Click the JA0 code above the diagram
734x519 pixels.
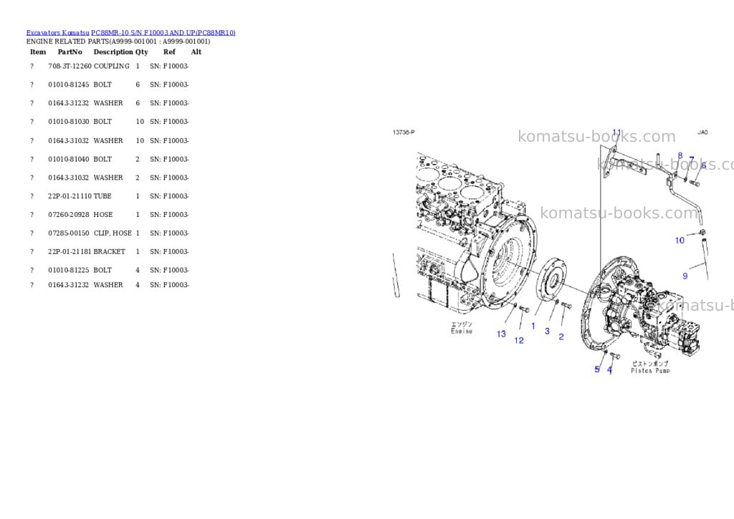click(702, 132)
